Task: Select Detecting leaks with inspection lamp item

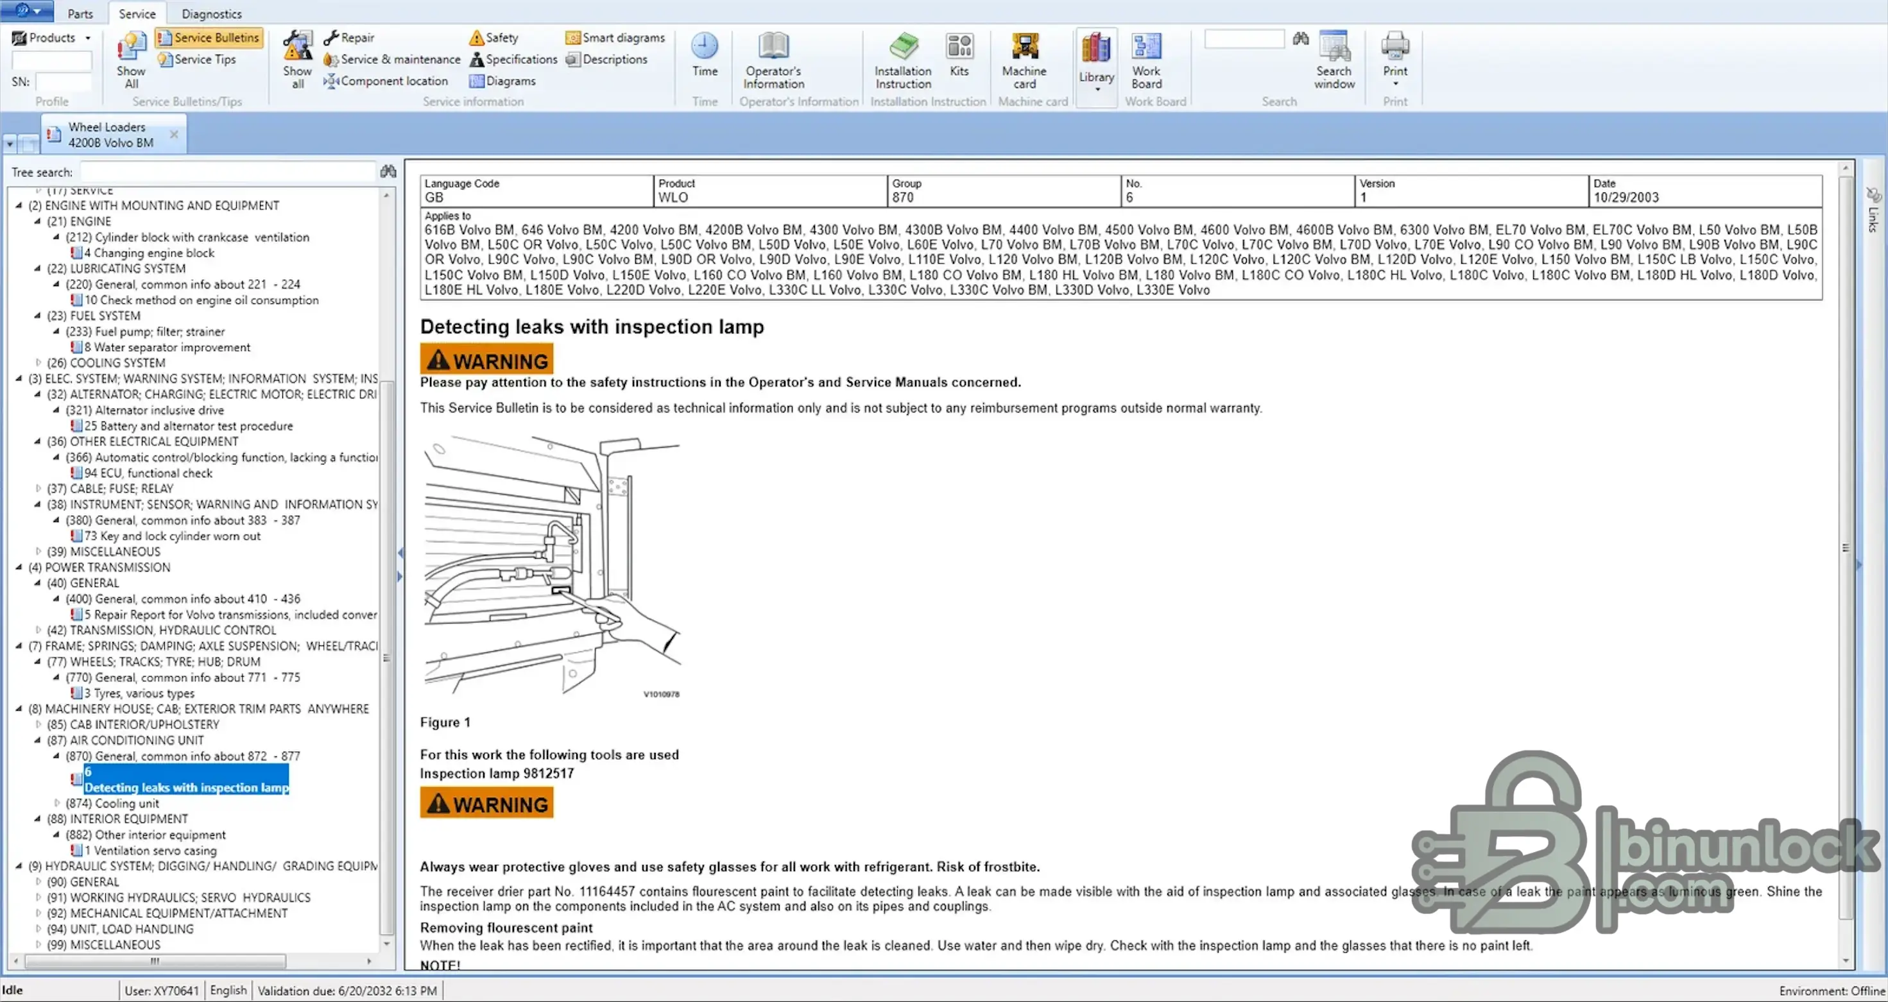Action: [x=186, y=779]
